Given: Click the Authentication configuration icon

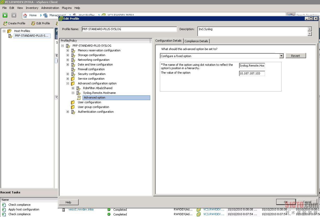Looking at the screenshot, I should (x=73, y=112).
